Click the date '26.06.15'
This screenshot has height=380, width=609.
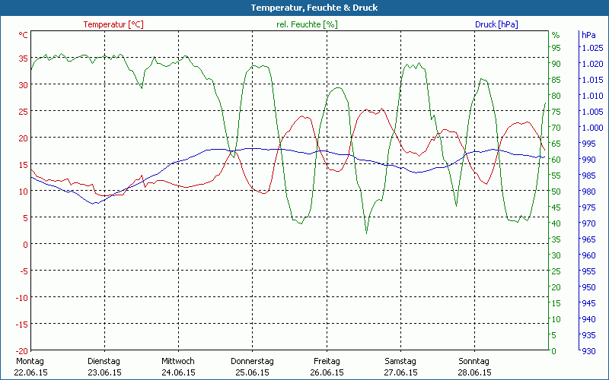(327, 372)
